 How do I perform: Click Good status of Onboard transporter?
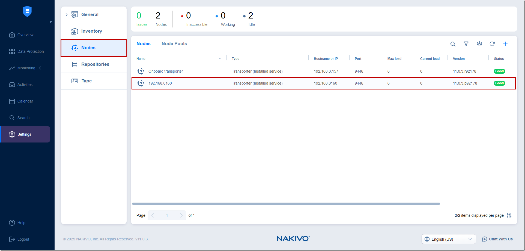pos(499,71)
